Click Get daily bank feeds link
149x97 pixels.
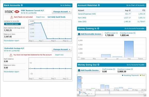click(56, 17)
